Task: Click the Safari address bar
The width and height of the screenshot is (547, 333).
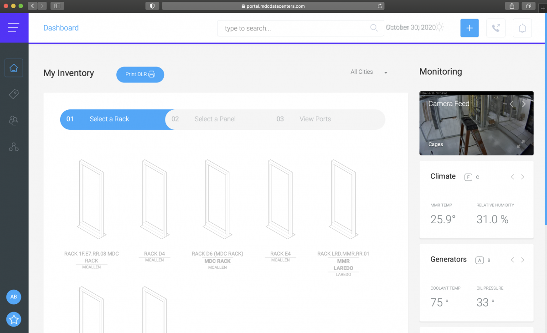Action: [273, 6]
